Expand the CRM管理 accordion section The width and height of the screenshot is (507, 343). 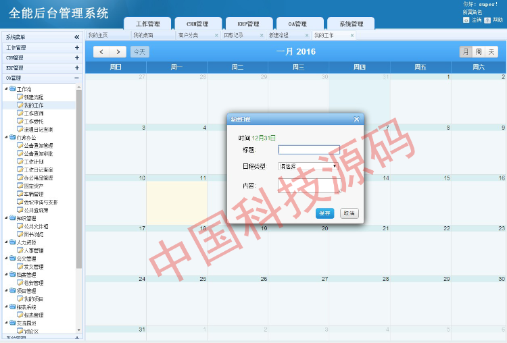click(76, 57)
